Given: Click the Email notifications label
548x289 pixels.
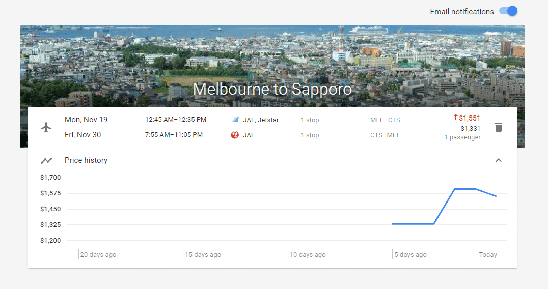Looking at the screenshot, I should point(462,12).
